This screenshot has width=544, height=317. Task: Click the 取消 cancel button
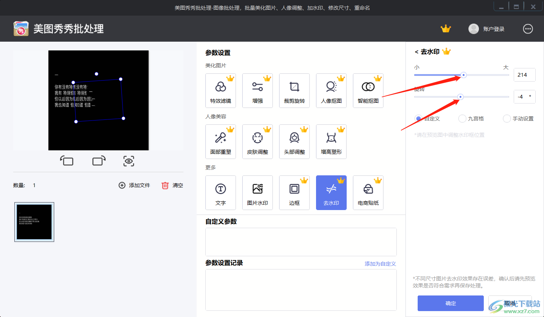tap(510, 303)
